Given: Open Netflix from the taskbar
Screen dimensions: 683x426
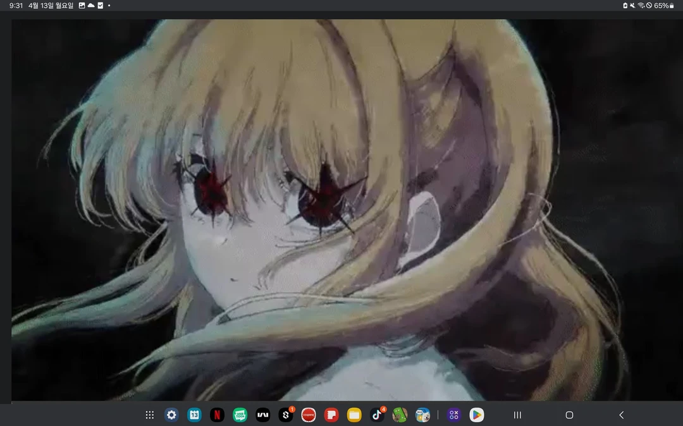Looking at the screenshot, I should (x=217, y=415).
